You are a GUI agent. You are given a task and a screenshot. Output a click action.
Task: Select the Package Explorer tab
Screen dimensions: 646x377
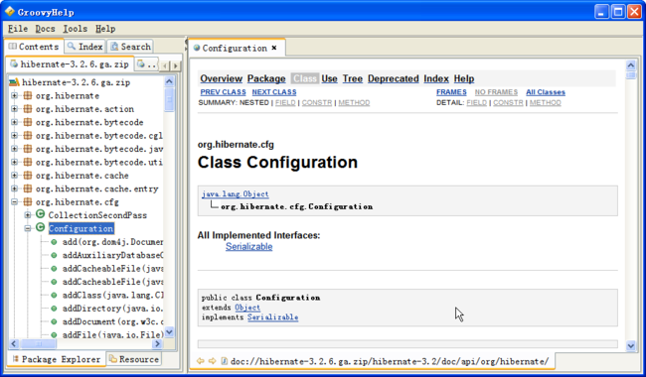click(x=57, y=359)
